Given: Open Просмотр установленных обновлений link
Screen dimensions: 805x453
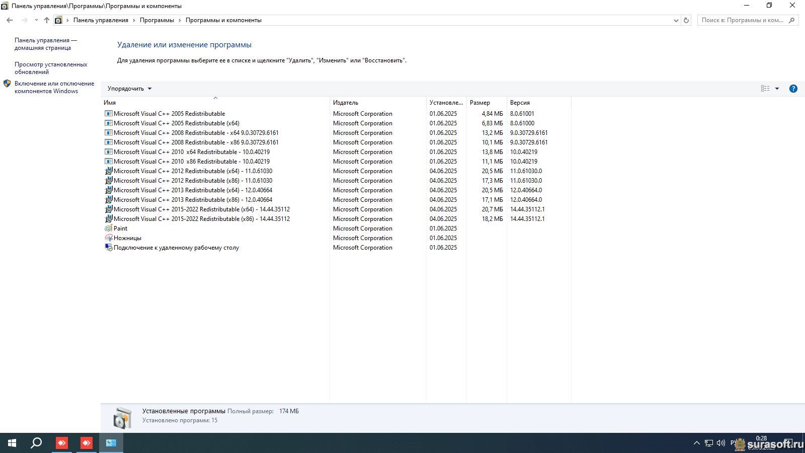Looking at the screenshot, I should pos(51,68).
